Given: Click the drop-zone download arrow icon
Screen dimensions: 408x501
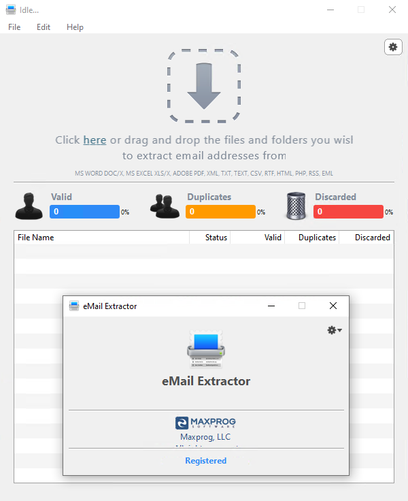Looking at the screenshot, I should [x=204, y=86].
